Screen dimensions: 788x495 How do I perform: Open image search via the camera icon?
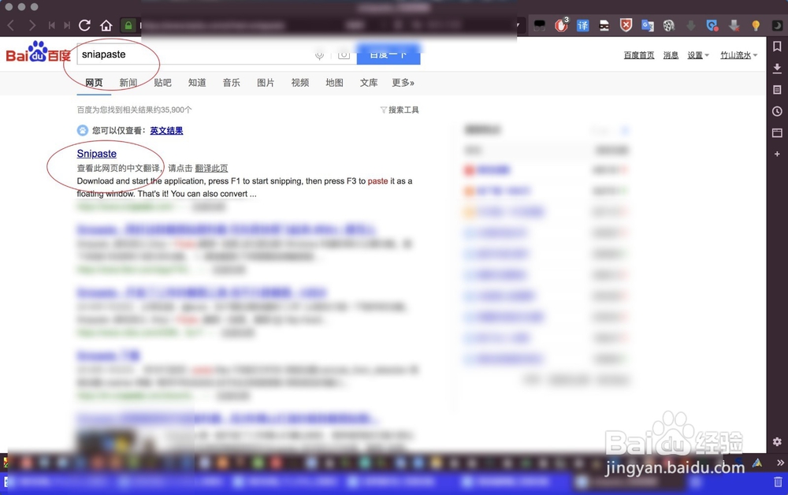344,54
